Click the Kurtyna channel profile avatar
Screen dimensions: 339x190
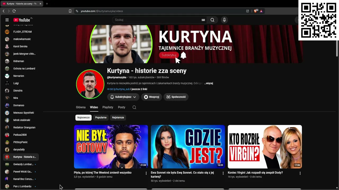(90, 84)
